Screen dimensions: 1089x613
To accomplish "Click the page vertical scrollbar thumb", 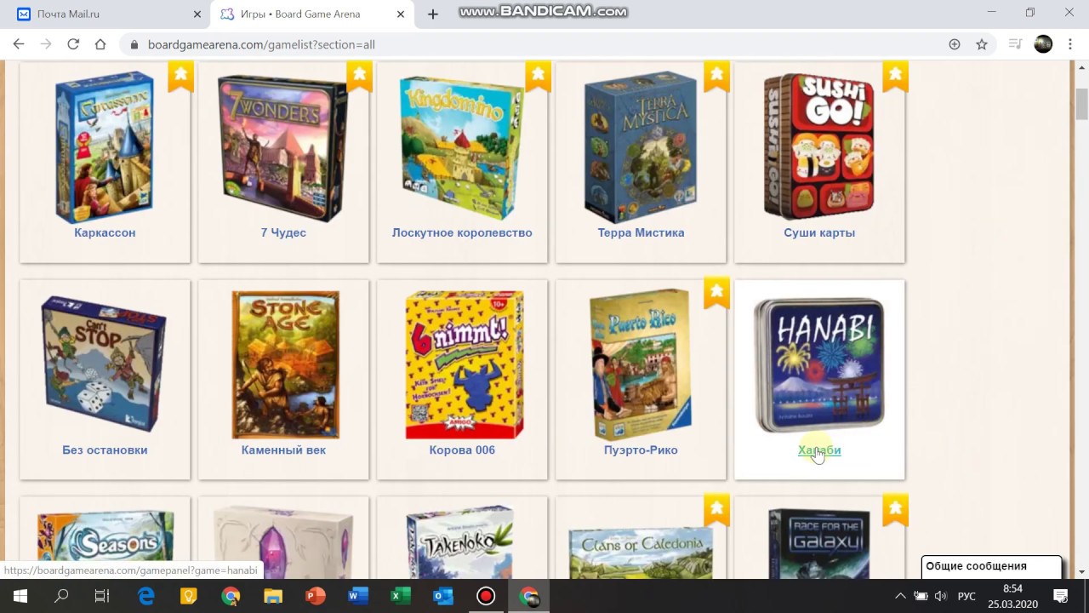I will pos(1081,105).
